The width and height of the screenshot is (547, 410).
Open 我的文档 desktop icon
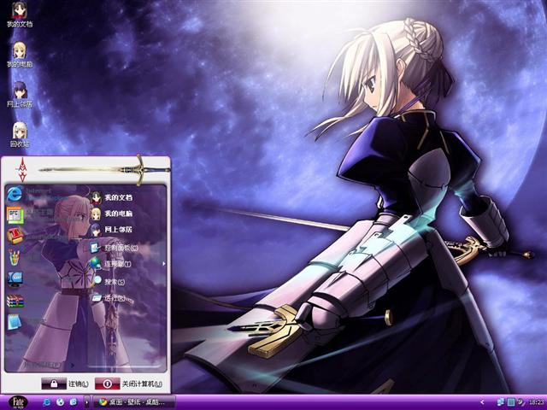click(x=20, y=15)
